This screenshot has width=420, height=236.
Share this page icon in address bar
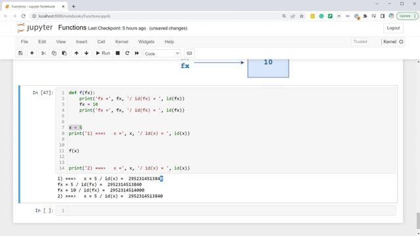coord(293,16)
